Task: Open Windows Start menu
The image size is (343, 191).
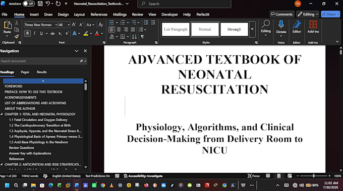Action: (7, 185)
